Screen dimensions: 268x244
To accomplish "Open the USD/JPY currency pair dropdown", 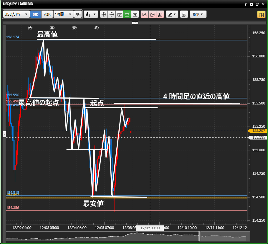I will point(16,14).
